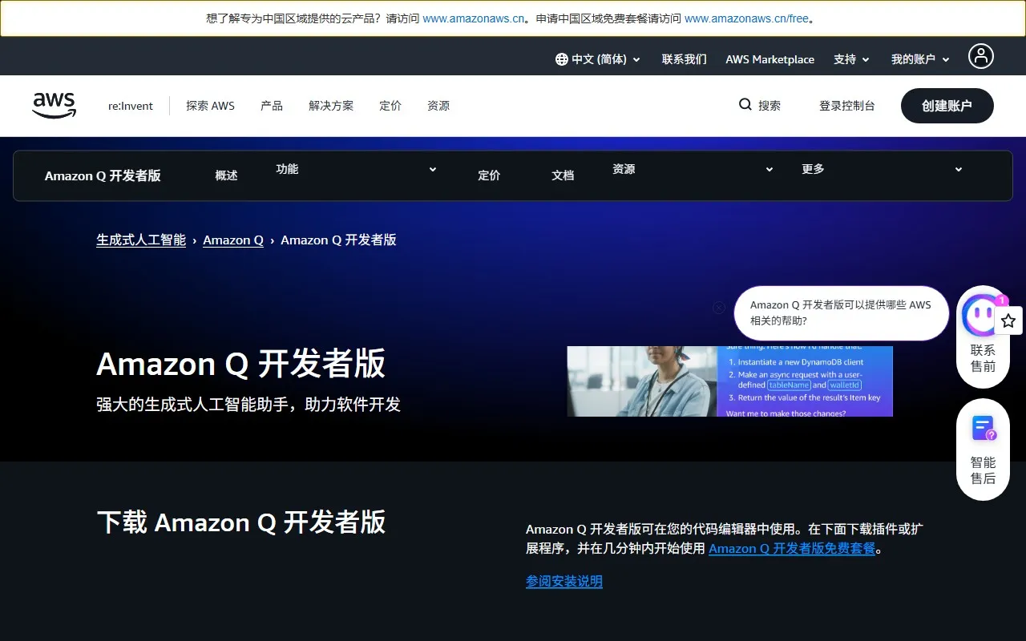This screenshot has height=641, width=1026.
Task: Expand the 更多 menu chevron
Action: pos(958,169)
